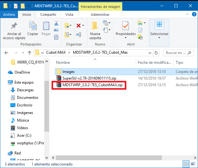Switch to details view icon in status bar
This screenshot has height=168, width=198.
click(x=186, y=164)
